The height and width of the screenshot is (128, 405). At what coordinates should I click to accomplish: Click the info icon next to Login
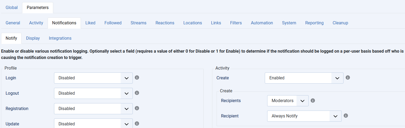137,77
